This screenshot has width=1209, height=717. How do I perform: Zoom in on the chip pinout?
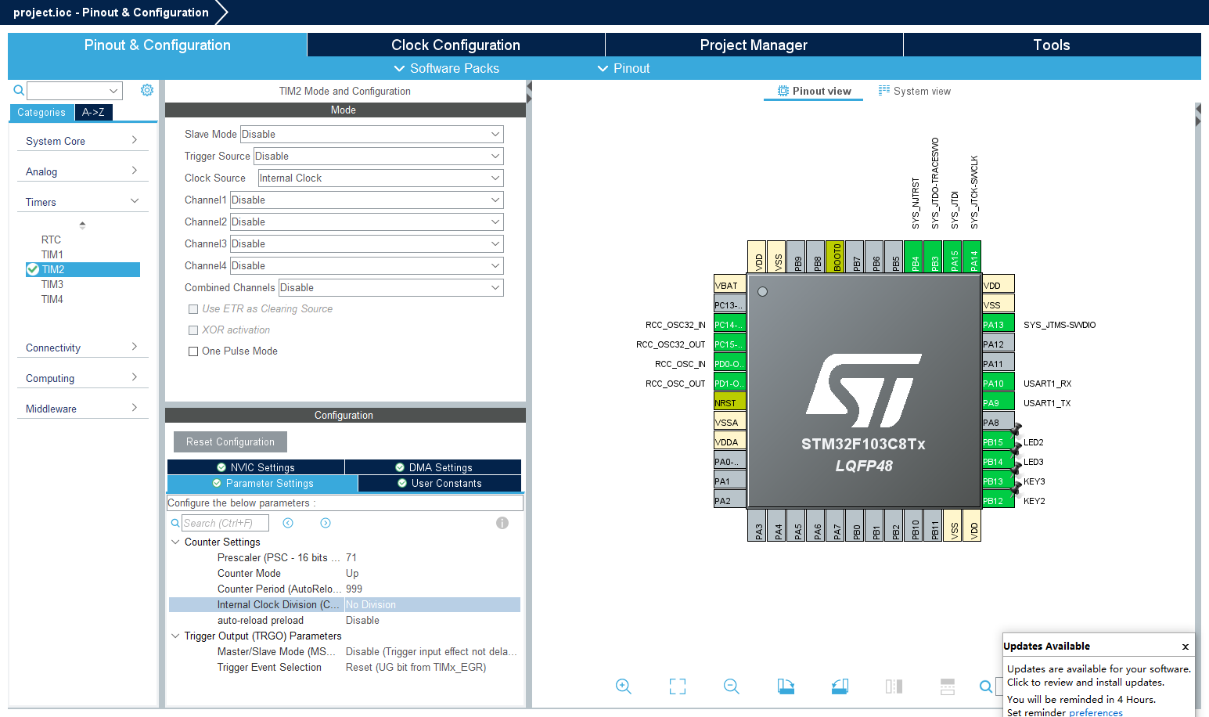click(x=624, y=686)
